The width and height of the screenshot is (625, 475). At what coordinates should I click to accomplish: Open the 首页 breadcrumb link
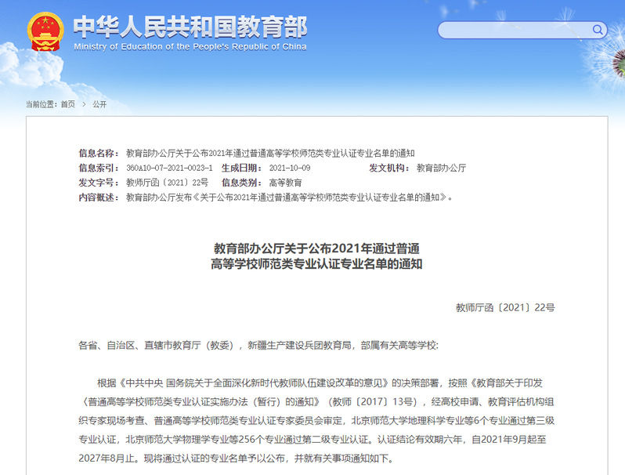(68, 104)
